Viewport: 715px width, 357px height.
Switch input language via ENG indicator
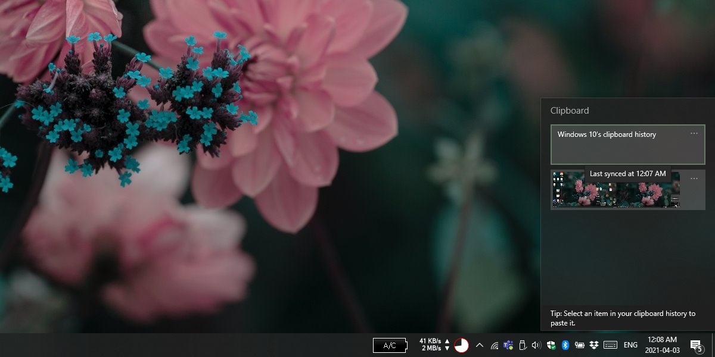pyautogui.click(x=630, y=345)
